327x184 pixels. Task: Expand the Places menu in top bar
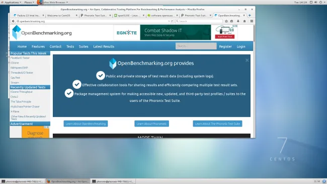[x=29, y=3]
